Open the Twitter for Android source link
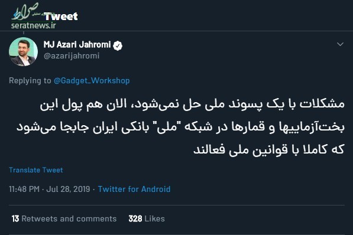The width and height of the screenshot is (353, 235). click(134, 189)
